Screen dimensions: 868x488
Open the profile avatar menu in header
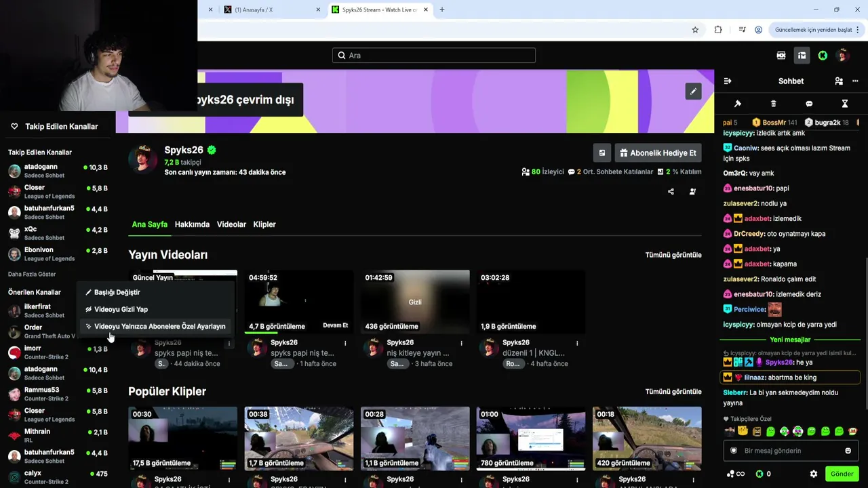[x=843, y=56]
